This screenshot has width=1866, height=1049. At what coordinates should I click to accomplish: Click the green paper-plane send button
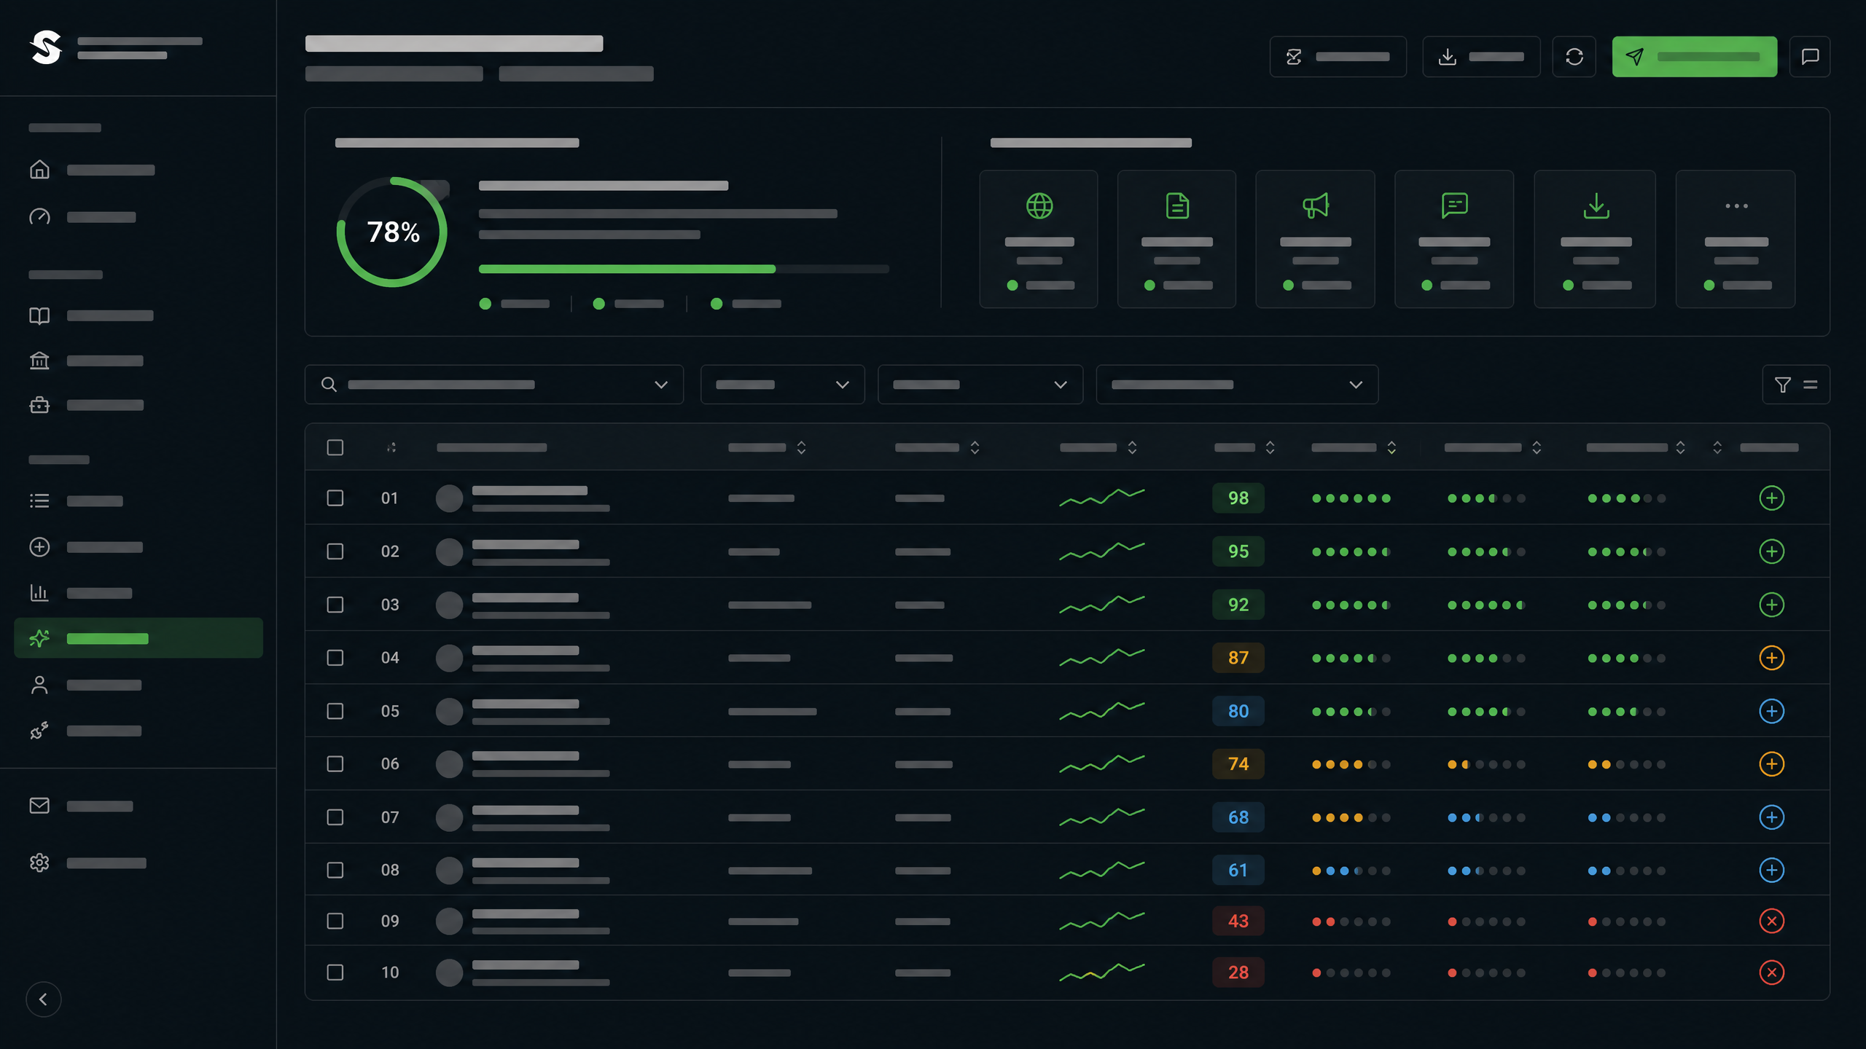1695,57
